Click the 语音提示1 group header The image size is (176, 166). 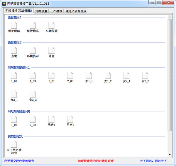point(15,18)
